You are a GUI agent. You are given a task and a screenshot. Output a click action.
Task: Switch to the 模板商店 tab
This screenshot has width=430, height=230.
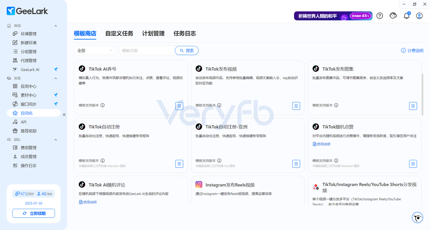point(85,34)
